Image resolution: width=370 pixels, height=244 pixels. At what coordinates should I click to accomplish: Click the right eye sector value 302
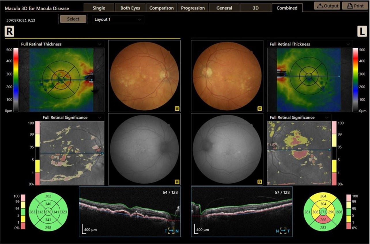(x=48, y=196)
